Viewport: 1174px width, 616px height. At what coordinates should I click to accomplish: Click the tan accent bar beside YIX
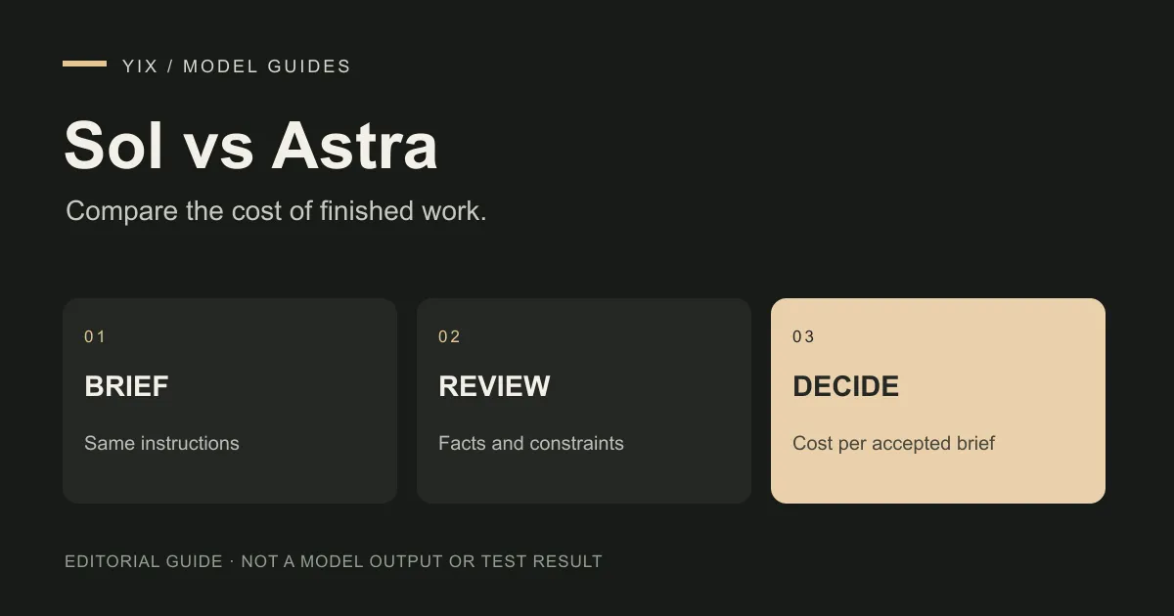(x=84, y=64)
